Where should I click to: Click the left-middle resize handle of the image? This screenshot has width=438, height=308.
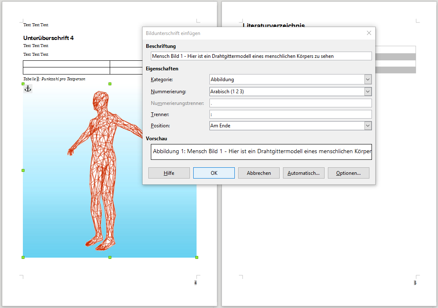pyautogui.click(x=23, y=170)
